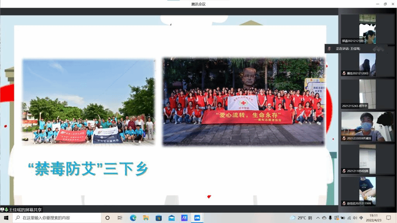Open the clock showing 19:11

pyautogui.click(x=373, y=218)
